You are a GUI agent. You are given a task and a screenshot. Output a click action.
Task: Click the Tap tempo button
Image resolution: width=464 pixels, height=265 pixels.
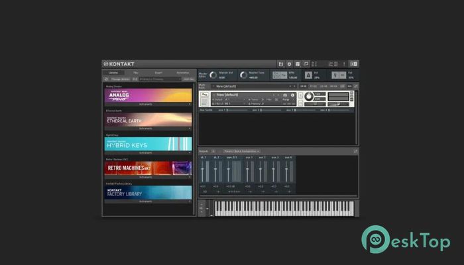click(284, 75)
